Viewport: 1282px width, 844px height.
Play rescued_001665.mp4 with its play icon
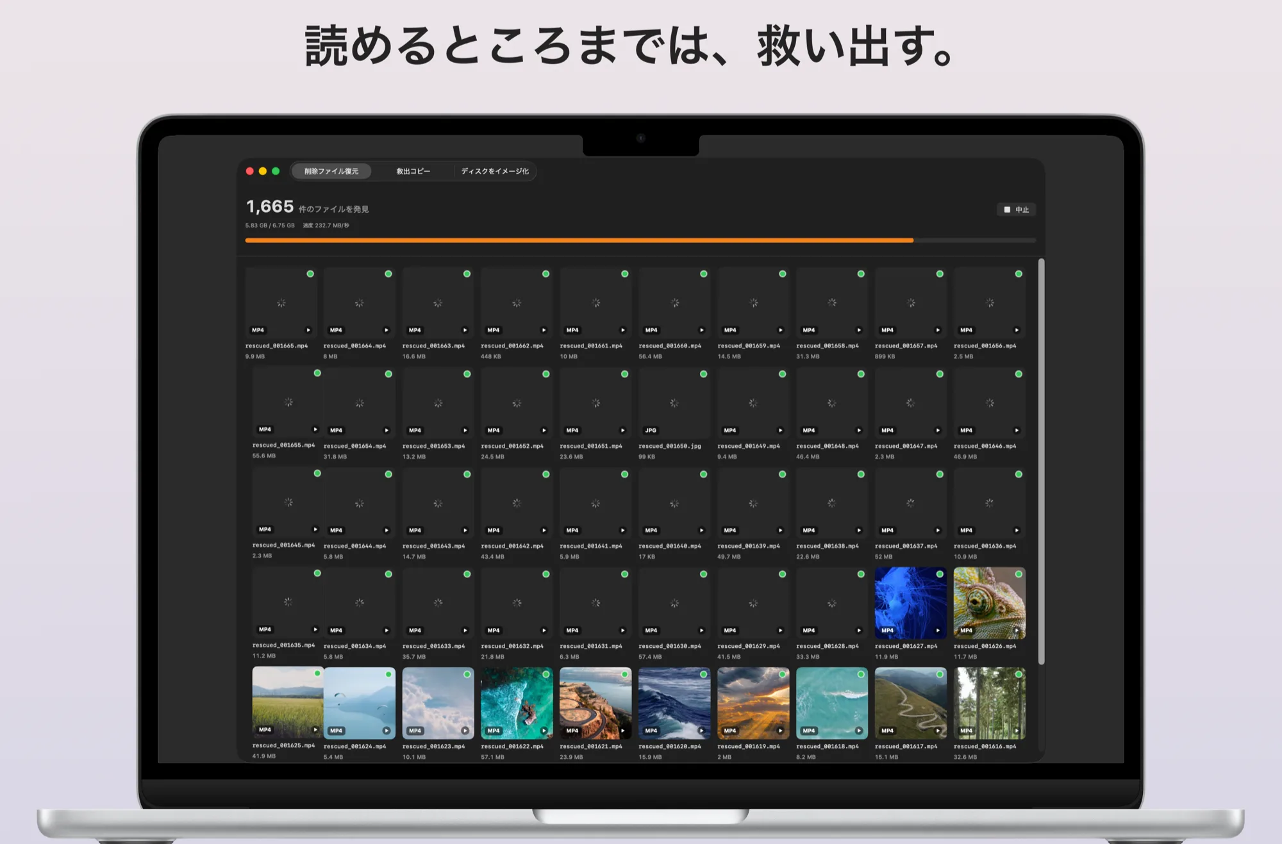click(308, 330)
